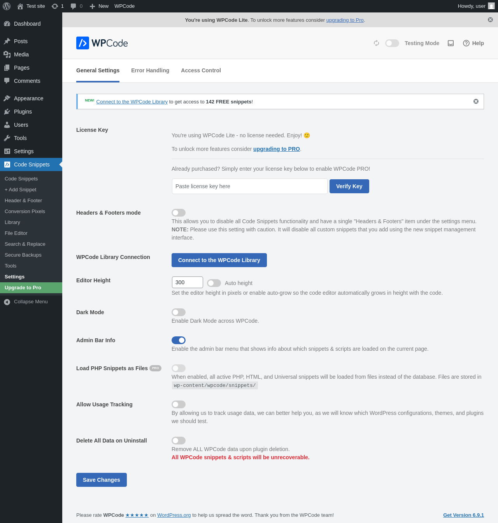Click the Verify Key button
Image resolution: width=498 pixels, height=523 pixels.
[x=349, y=186]
